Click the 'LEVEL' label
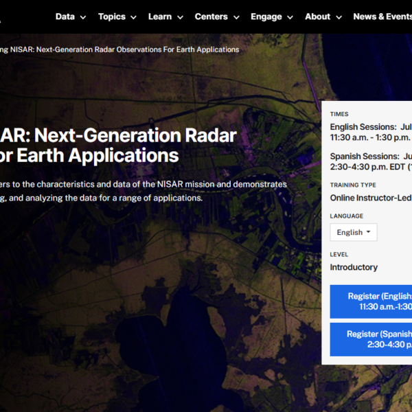 coord(339,254)
